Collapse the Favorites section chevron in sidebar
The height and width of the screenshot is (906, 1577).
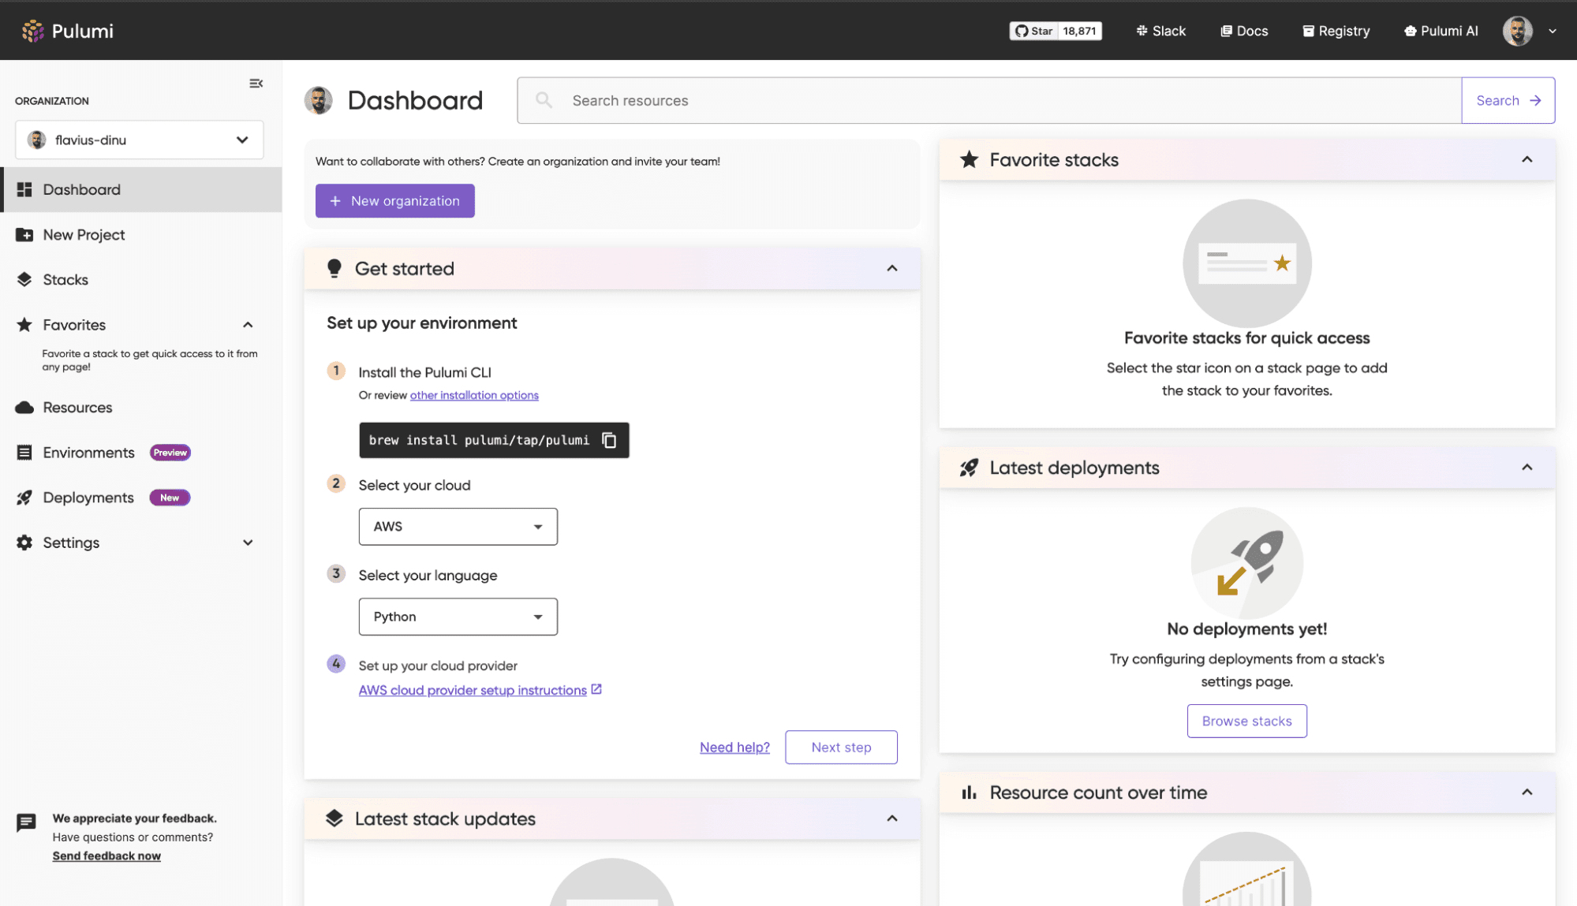248,325
